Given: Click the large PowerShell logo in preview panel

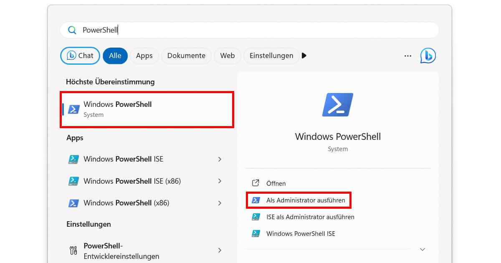Looking at the screenshot, I should coord(337,104).
